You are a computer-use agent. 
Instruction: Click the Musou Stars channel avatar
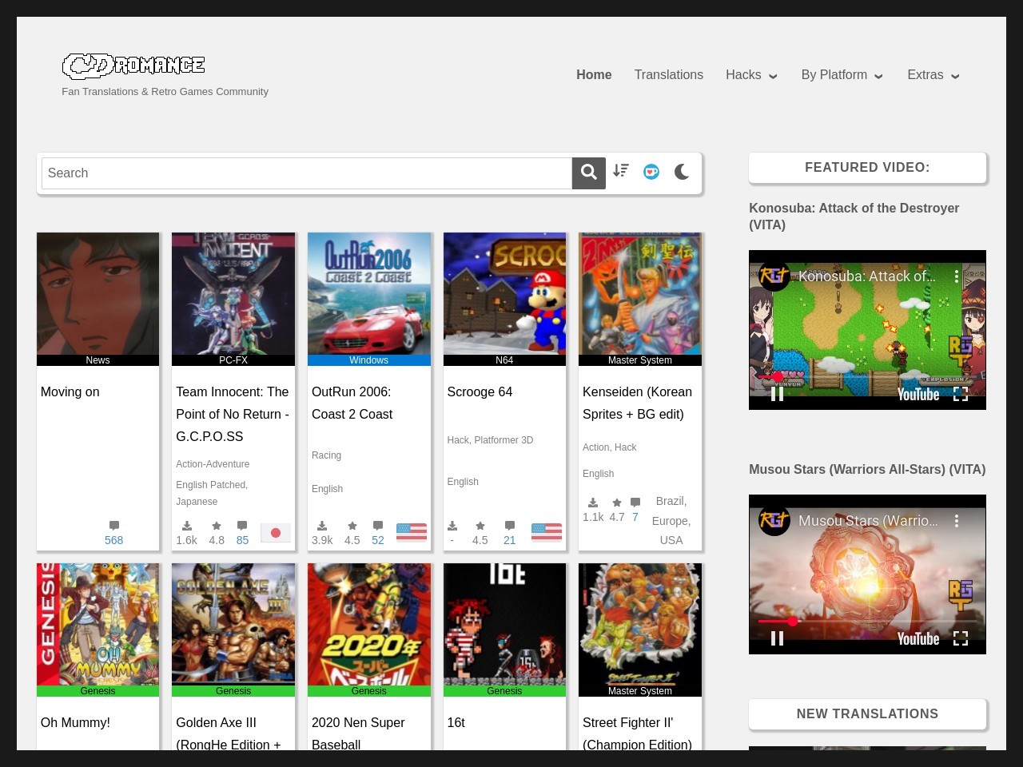[x=774, y=521]
